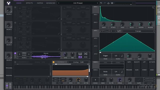
Task: Redo the last undone change
Action: click(105, 3)
